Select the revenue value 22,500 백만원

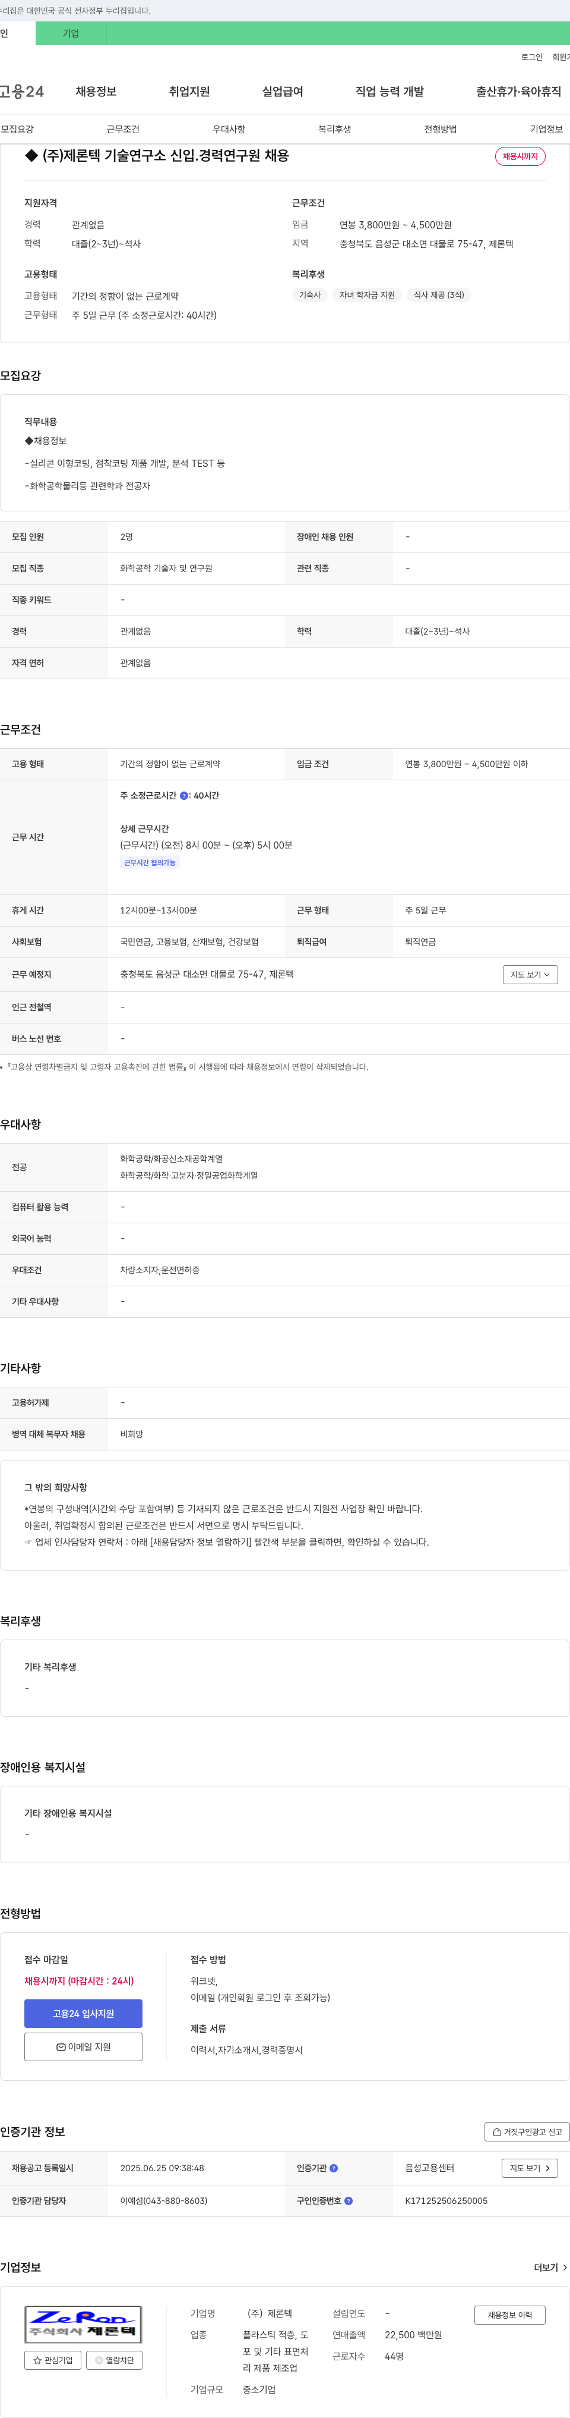click(413, 2335)
